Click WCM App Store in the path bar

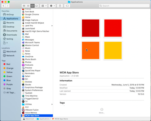[60, 119]
